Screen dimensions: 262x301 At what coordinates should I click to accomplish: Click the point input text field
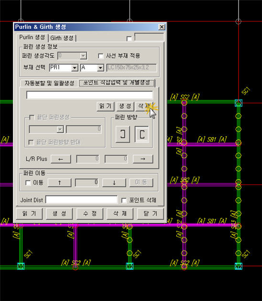pyautogui.click(x=89, y=95)
